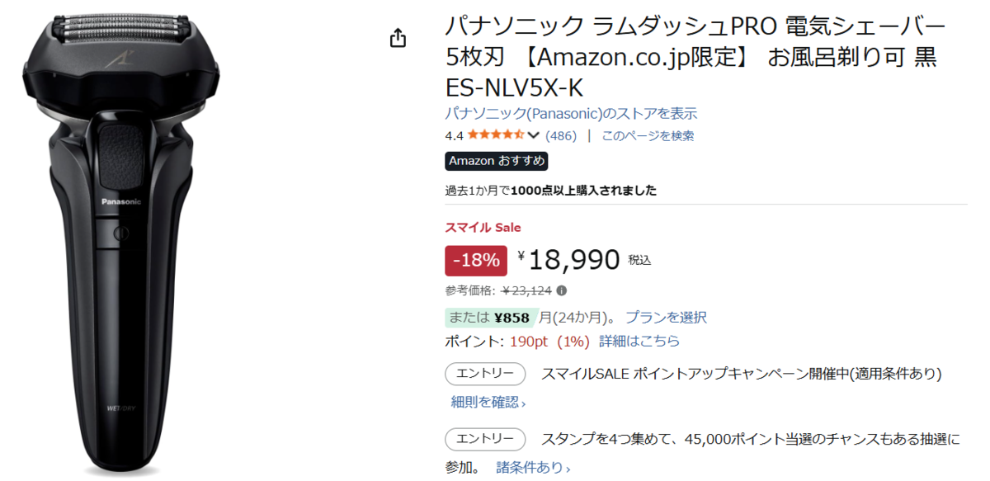Click the orange star rating icons

pos(495,135)
